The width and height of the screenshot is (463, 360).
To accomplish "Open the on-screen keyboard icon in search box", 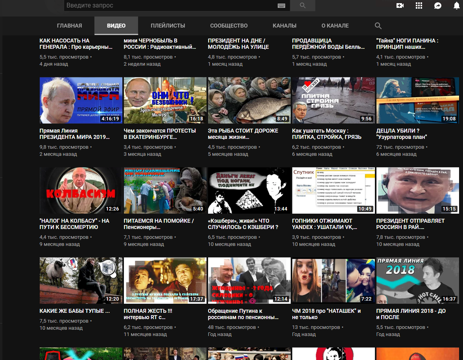I will (281, 6).
